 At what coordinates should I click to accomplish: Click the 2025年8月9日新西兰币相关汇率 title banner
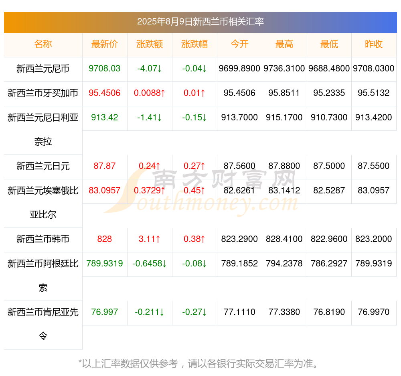(200, 22)
